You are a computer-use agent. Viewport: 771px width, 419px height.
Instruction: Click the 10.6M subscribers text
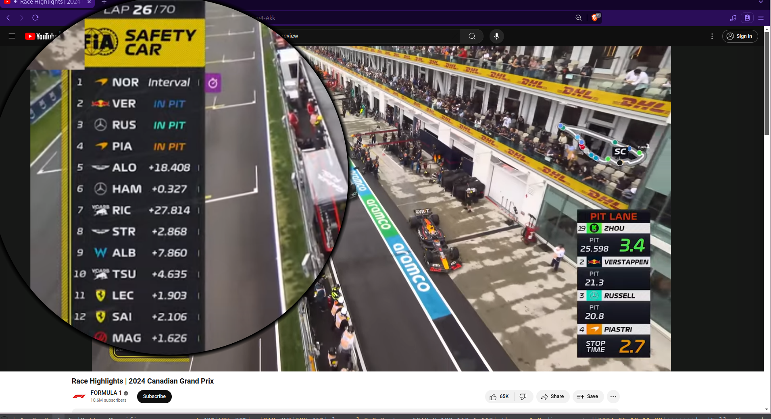tap(108, 400)
